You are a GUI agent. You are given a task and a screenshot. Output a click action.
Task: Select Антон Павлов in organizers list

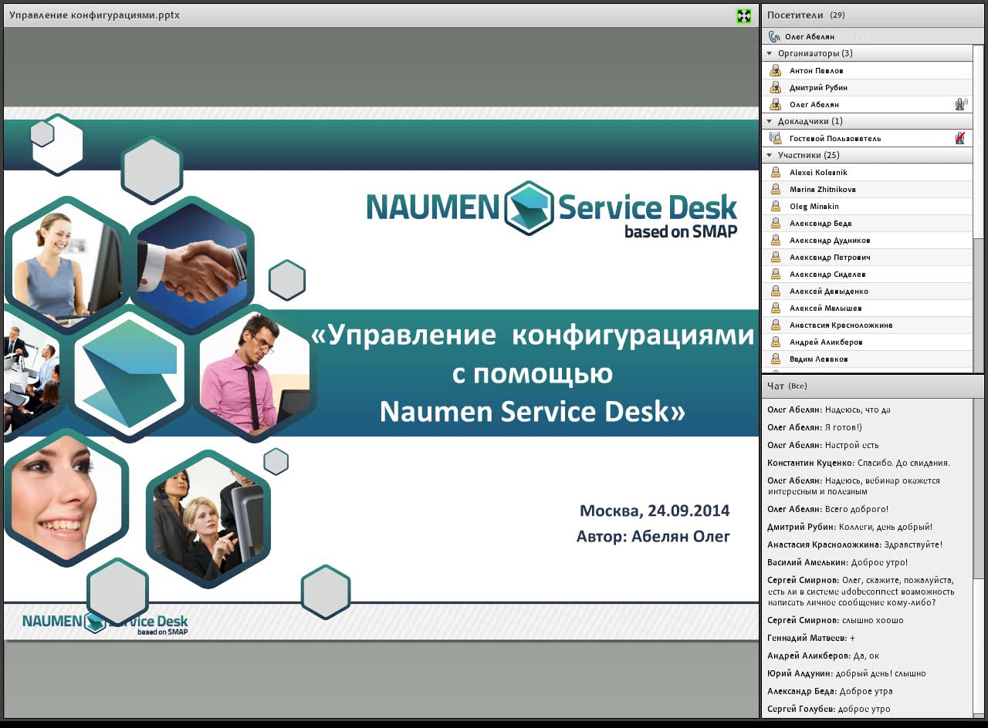pos(816,70)
